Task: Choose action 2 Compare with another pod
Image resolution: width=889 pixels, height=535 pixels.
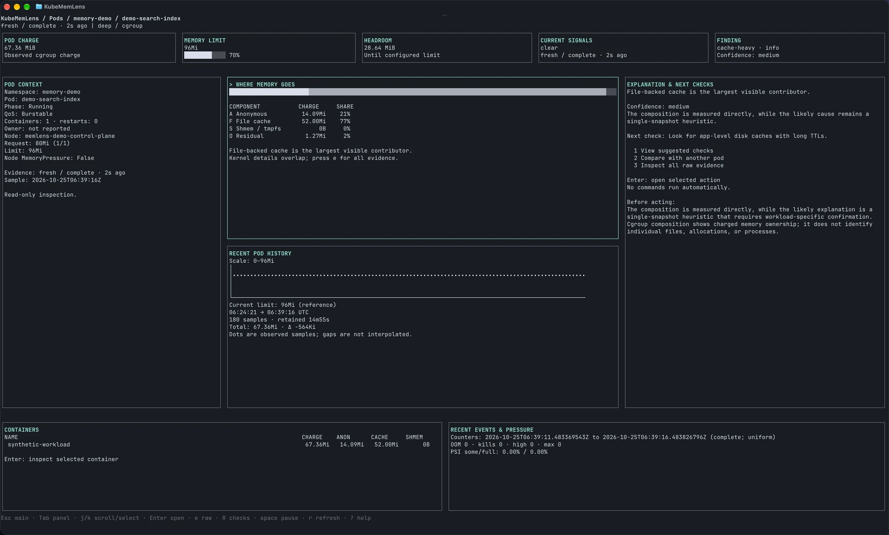Action: tap(679, 158)
